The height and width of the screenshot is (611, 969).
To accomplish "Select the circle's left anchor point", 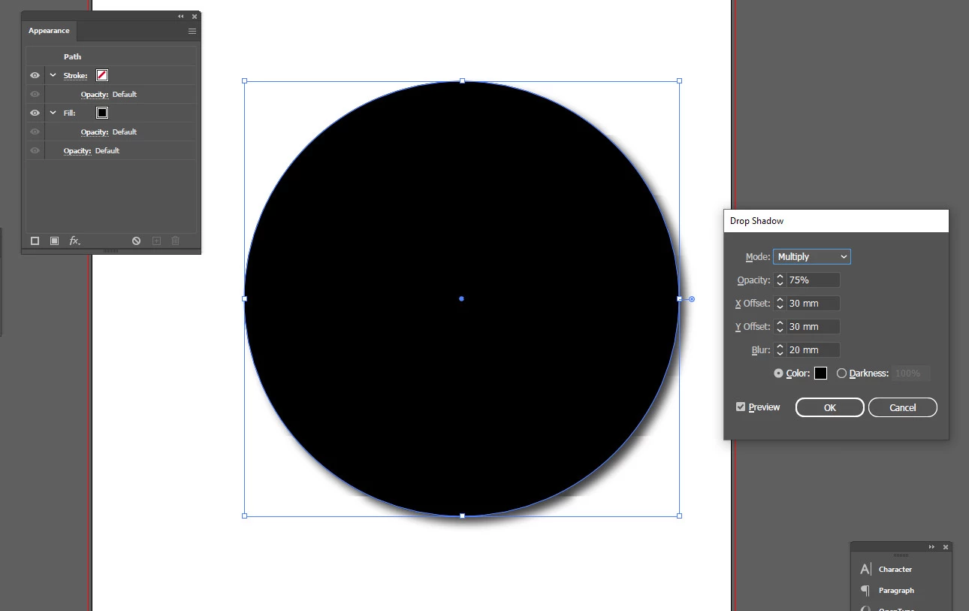I will 244,298.
